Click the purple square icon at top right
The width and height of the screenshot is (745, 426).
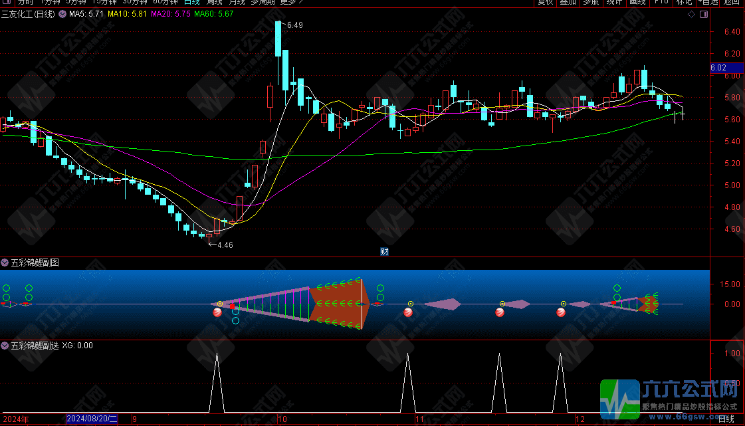point(704,14)
